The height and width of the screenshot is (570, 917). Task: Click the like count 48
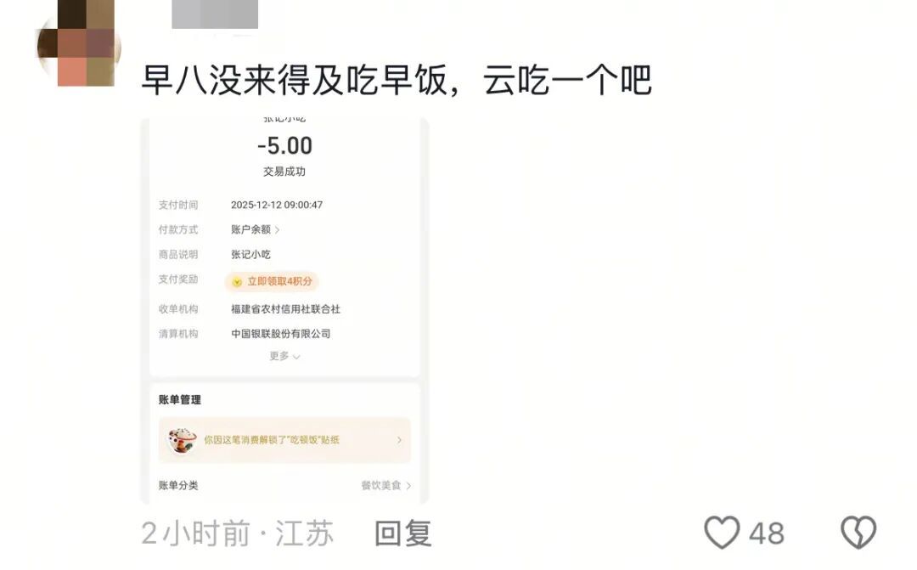point(767,533)
